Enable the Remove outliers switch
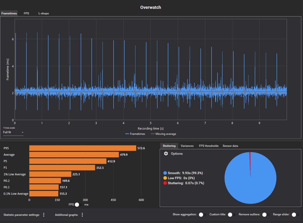Image resolution: width=303 pixels, height=223 pixels. [266, 215]
